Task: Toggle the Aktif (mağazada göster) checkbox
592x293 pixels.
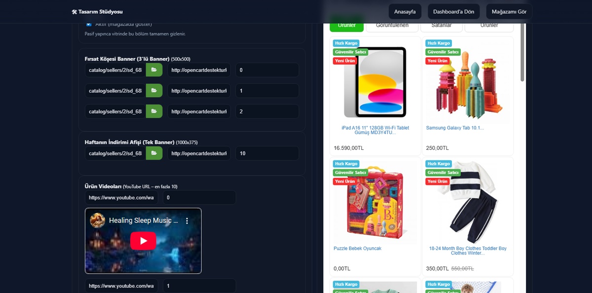Action: tap(89, 24)
